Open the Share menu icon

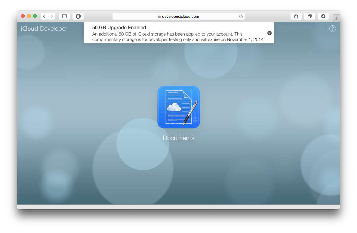coord(296,16)
